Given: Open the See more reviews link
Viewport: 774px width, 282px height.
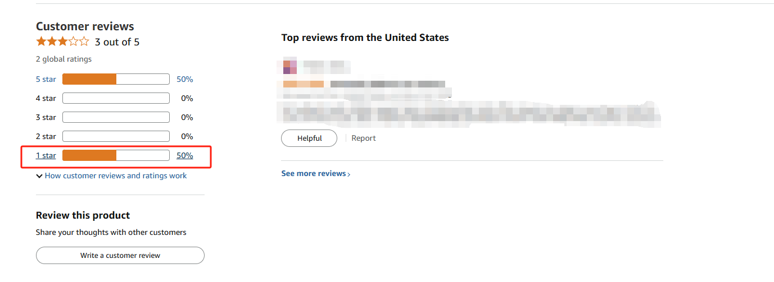Looking at the screenshot, I should coord(314,174).
